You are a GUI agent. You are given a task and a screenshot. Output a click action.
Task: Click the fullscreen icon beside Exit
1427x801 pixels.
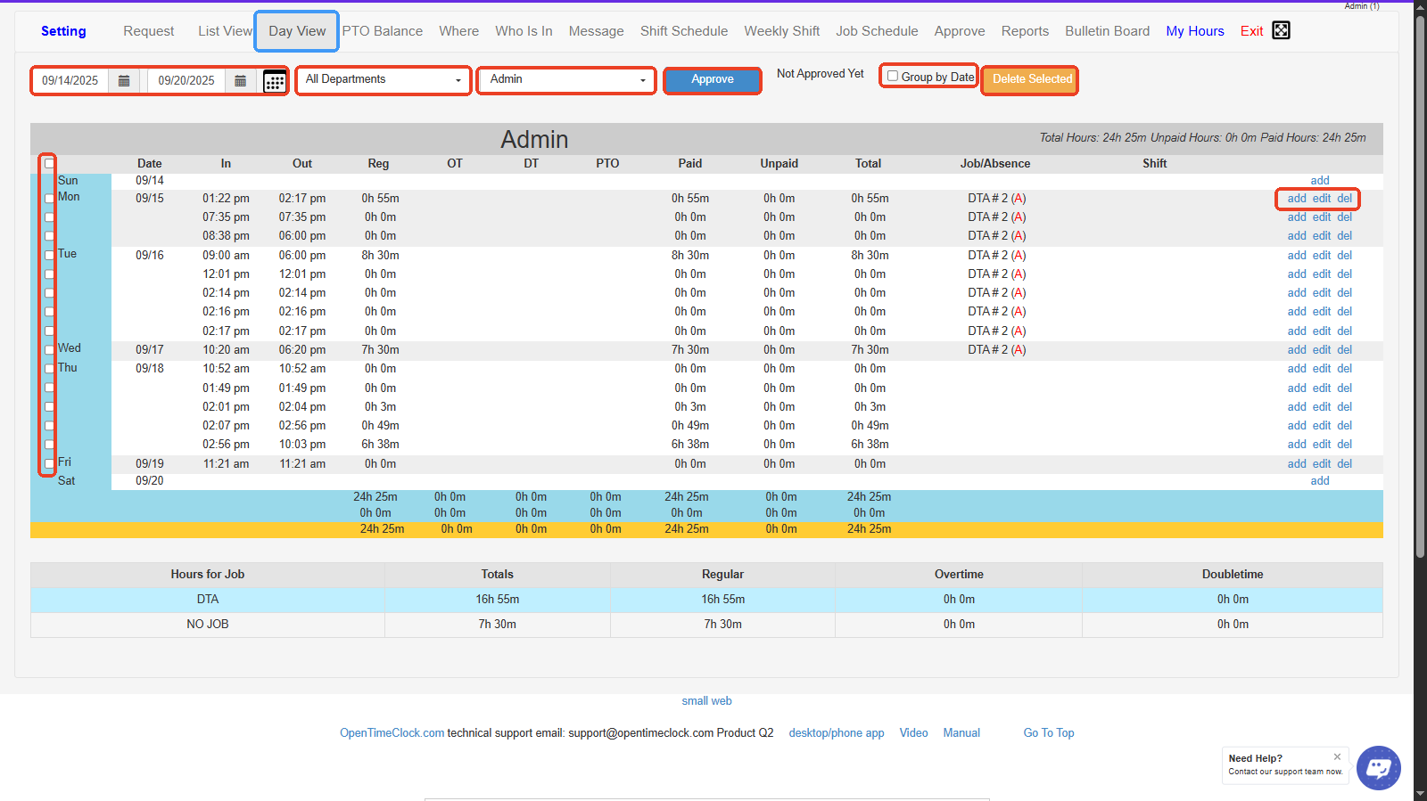point(1281,30)
